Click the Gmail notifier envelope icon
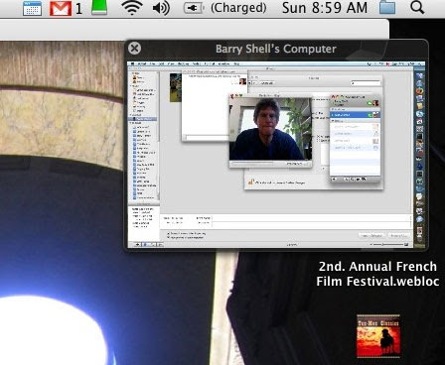This screenshot has width=445, height=365. 61,8
